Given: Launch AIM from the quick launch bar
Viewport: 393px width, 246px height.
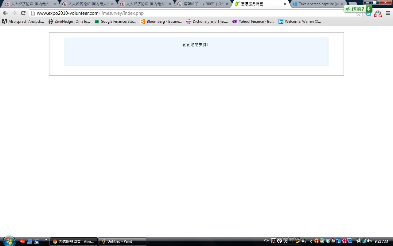Looking at the screenshot, I should pyautogui.click(x=22, y=241).
